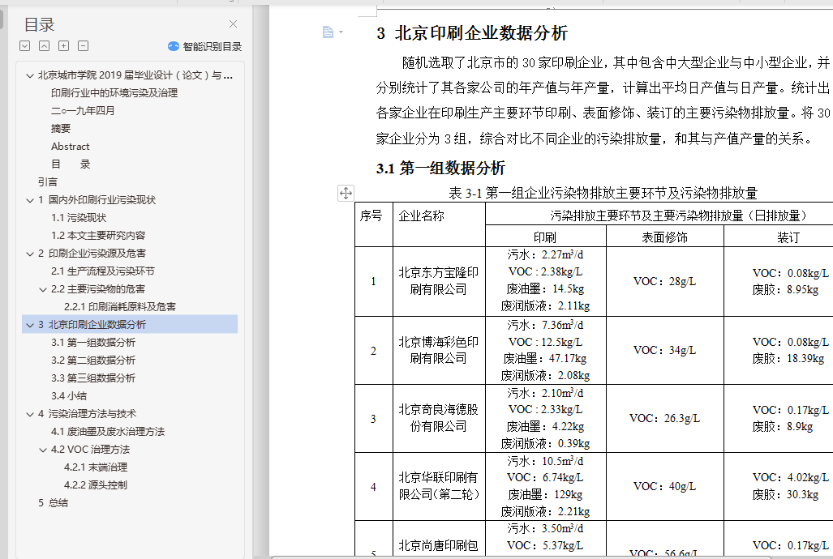The image size is (833, 559).
Task: Open 4 污染治理方法与技术 outline heading
Action: point(87,414)
